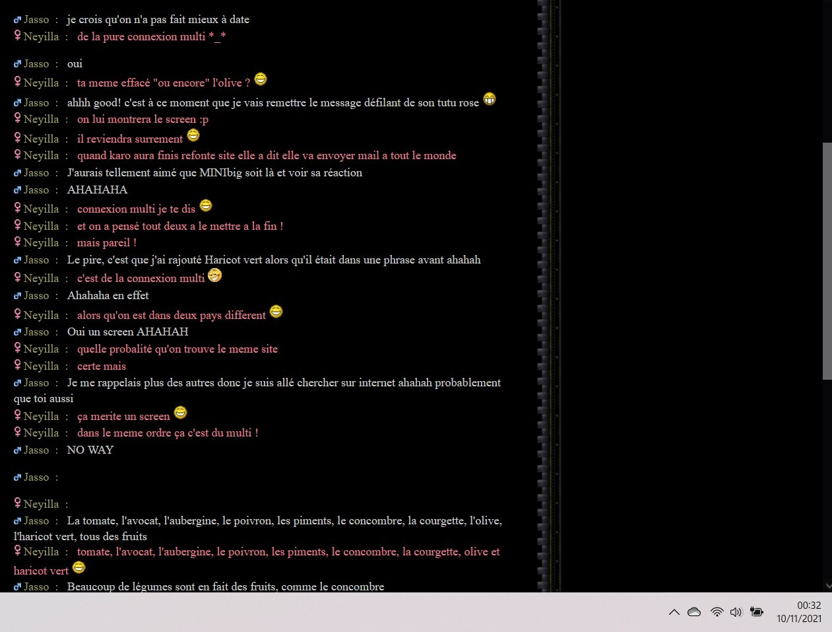Click the scrollbar down arrow at bottom
Image resolution: width=832 pixels, height=632 pixels.
(827, 586)
